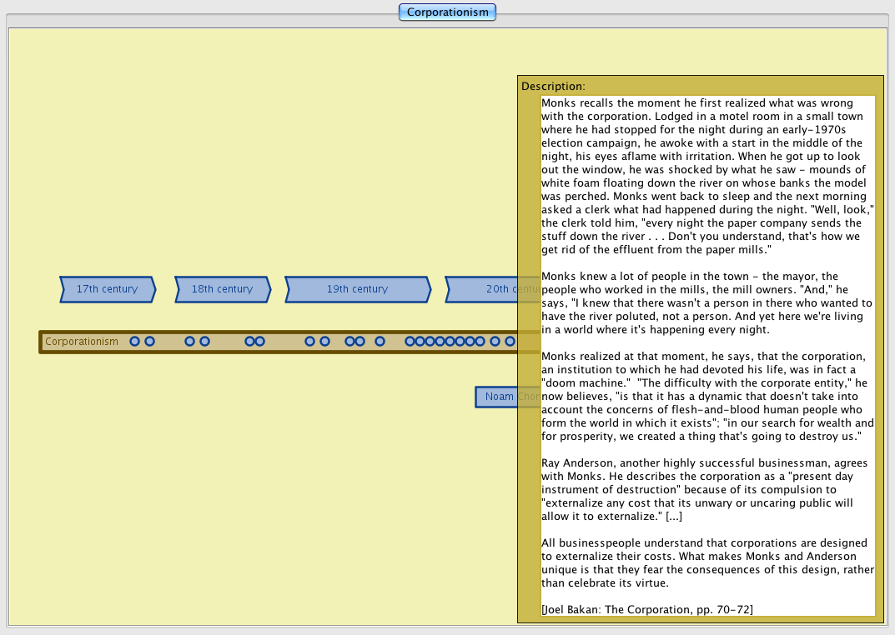
Task: Click the Corporationism timeline band label
Action: tap(82, 342)
